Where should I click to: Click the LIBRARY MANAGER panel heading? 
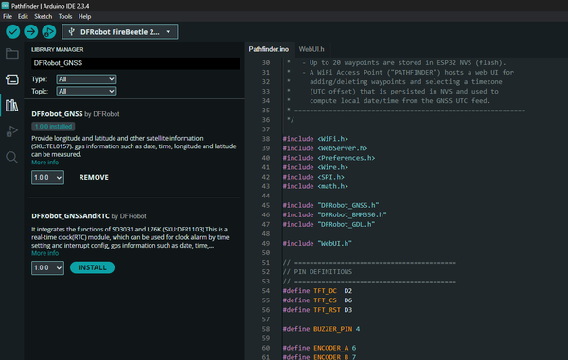coord(57,49)
